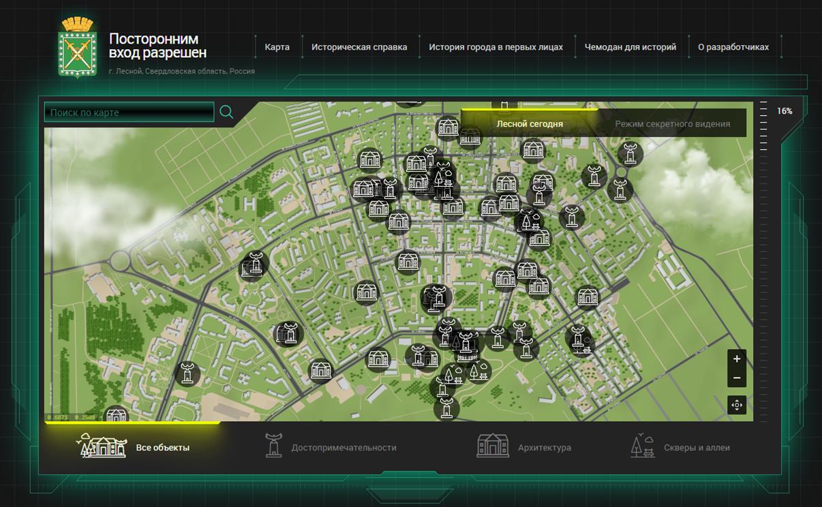Select the Достопримечательности monument filter icon
The image size is (822, 507).
tap(273, 446)
